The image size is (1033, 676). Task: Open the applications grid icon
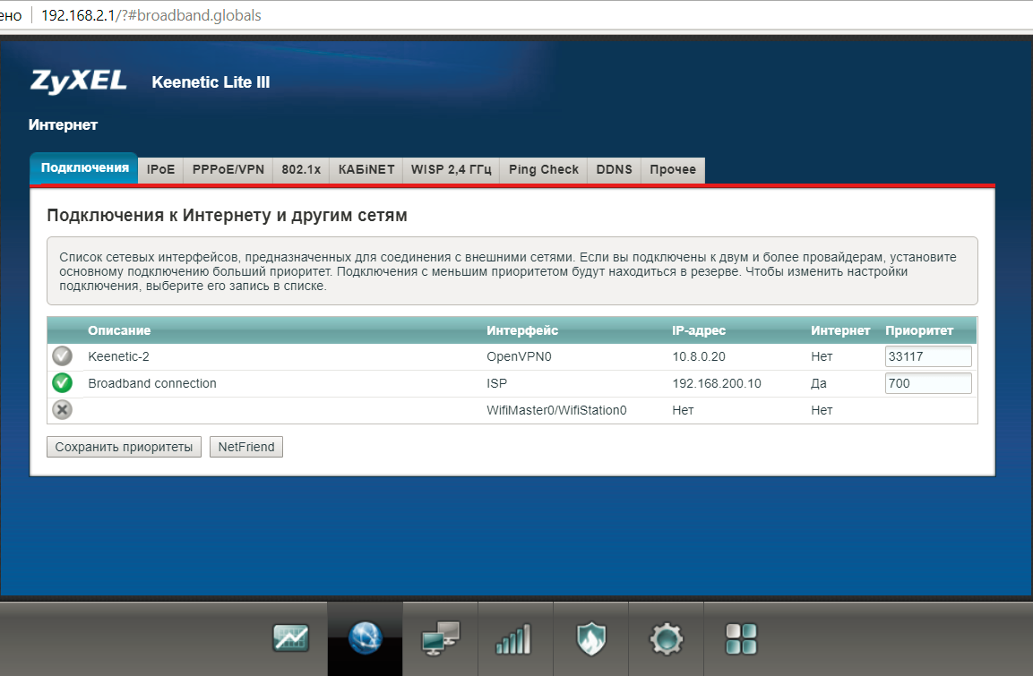(741, 638)
